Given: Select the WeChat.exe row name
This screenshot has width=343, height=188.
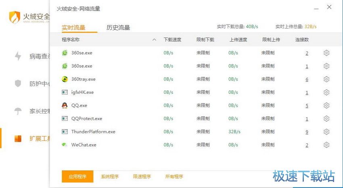Looking at the screenshot, I should click(x=84, y=145).
